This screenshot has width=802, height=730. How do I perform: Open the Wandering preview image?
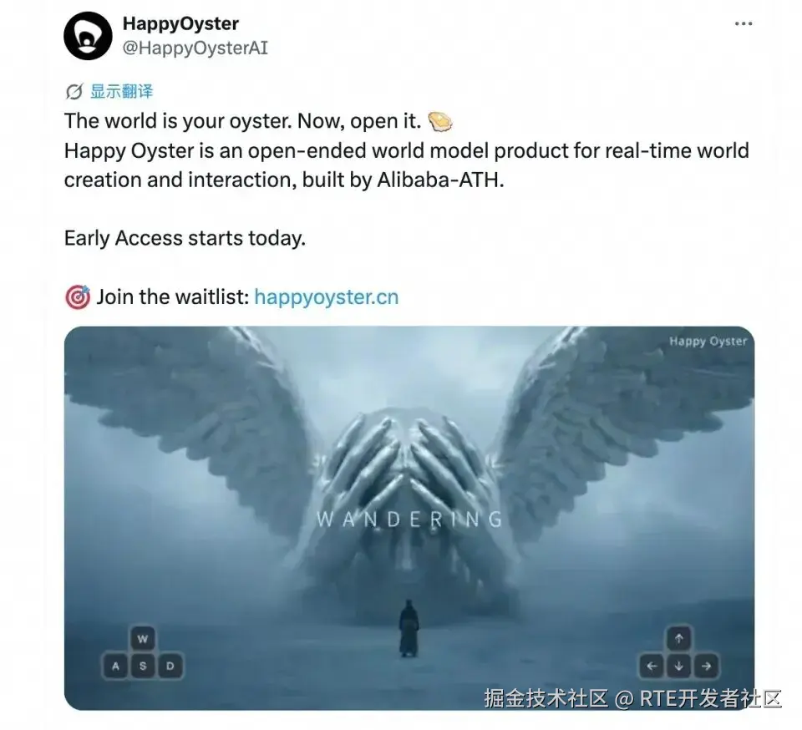click(409, 518)
